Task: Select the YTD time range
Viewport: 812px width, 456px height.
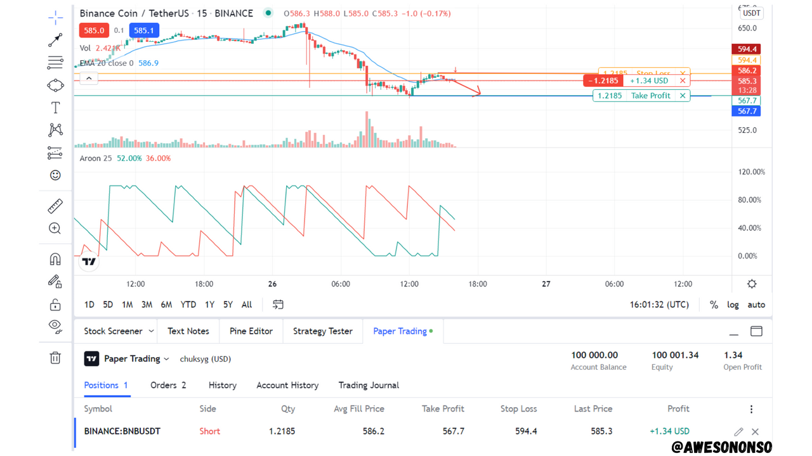Action: 188,305
